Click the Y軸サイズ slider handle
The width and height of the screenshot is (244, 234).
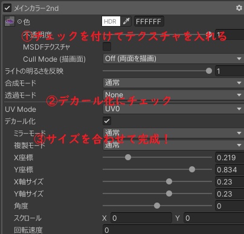(169, 193)
